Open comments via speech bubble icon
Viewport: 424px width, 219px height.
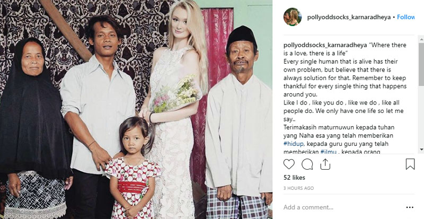coord(307,164)
